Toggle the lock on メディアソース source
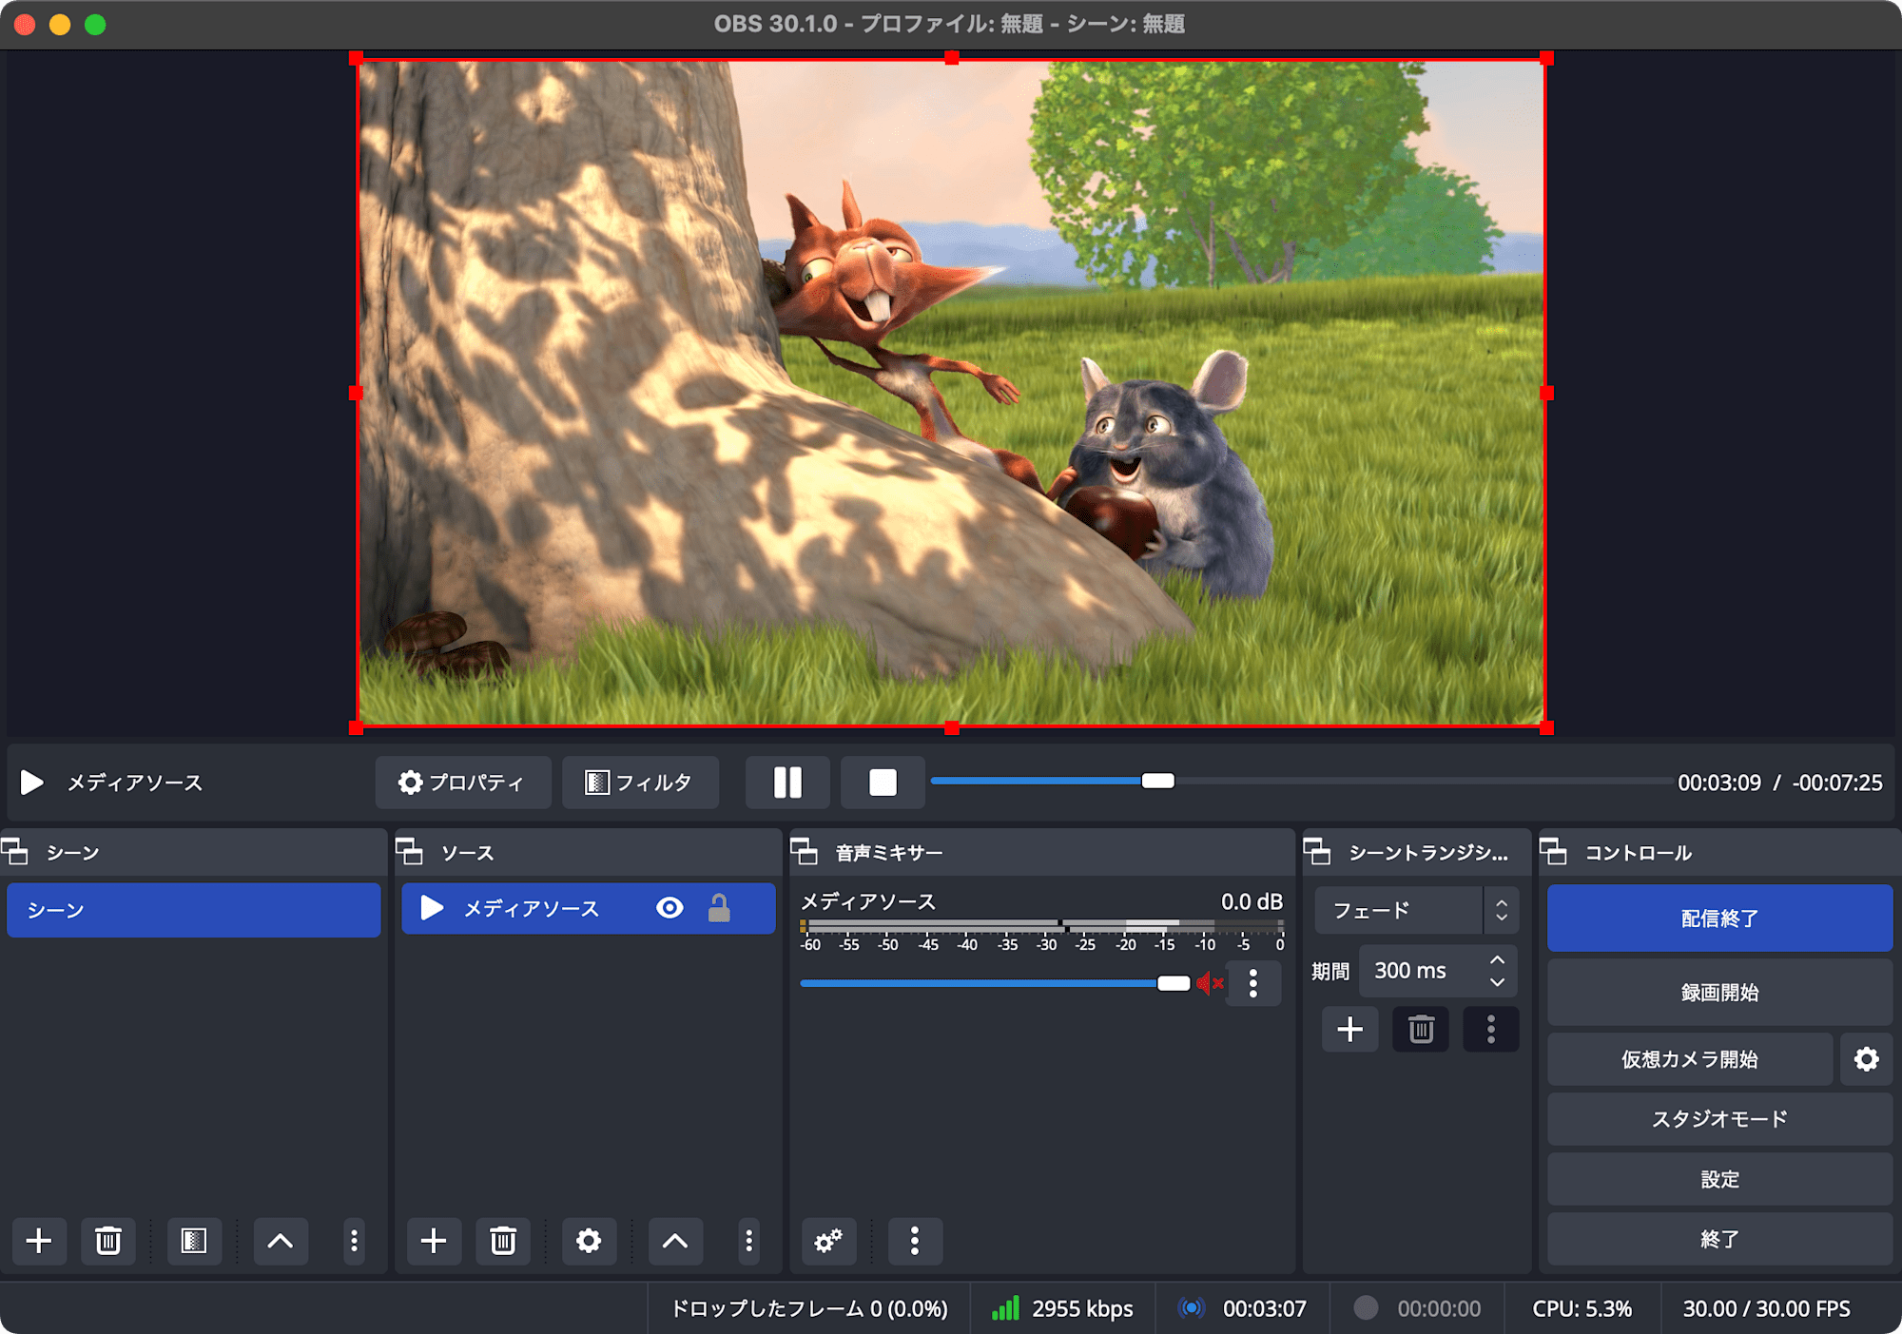 (719, 908)
